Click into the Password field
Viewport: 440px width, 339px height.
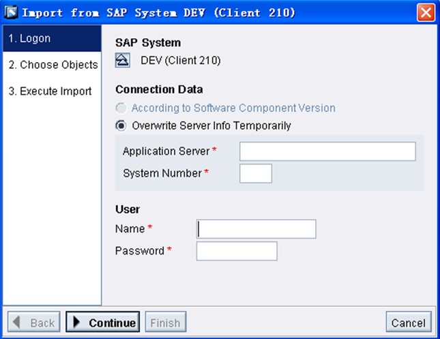coord(237,251)
